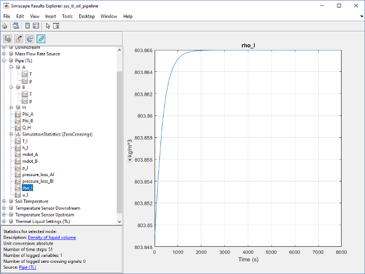The image size is (365, 274).
Task: Click the reload logged data icon
Action: click(x=30, y=39)
